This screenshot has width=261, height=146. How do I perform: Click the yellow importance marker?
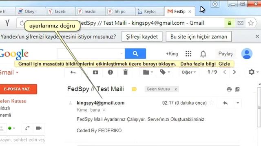pos(134,89)
